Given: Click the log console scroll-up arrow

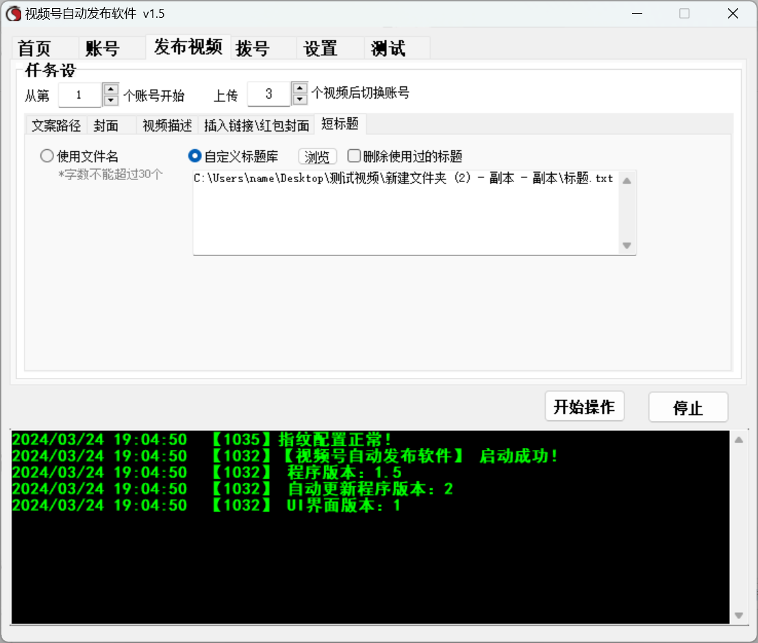Looking at the screenshot, I should [739, 440].
